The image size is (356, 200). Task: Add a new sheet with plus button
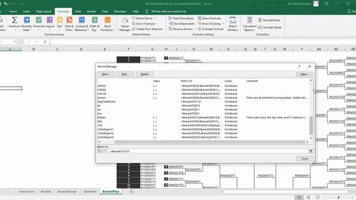coord(131,192)
